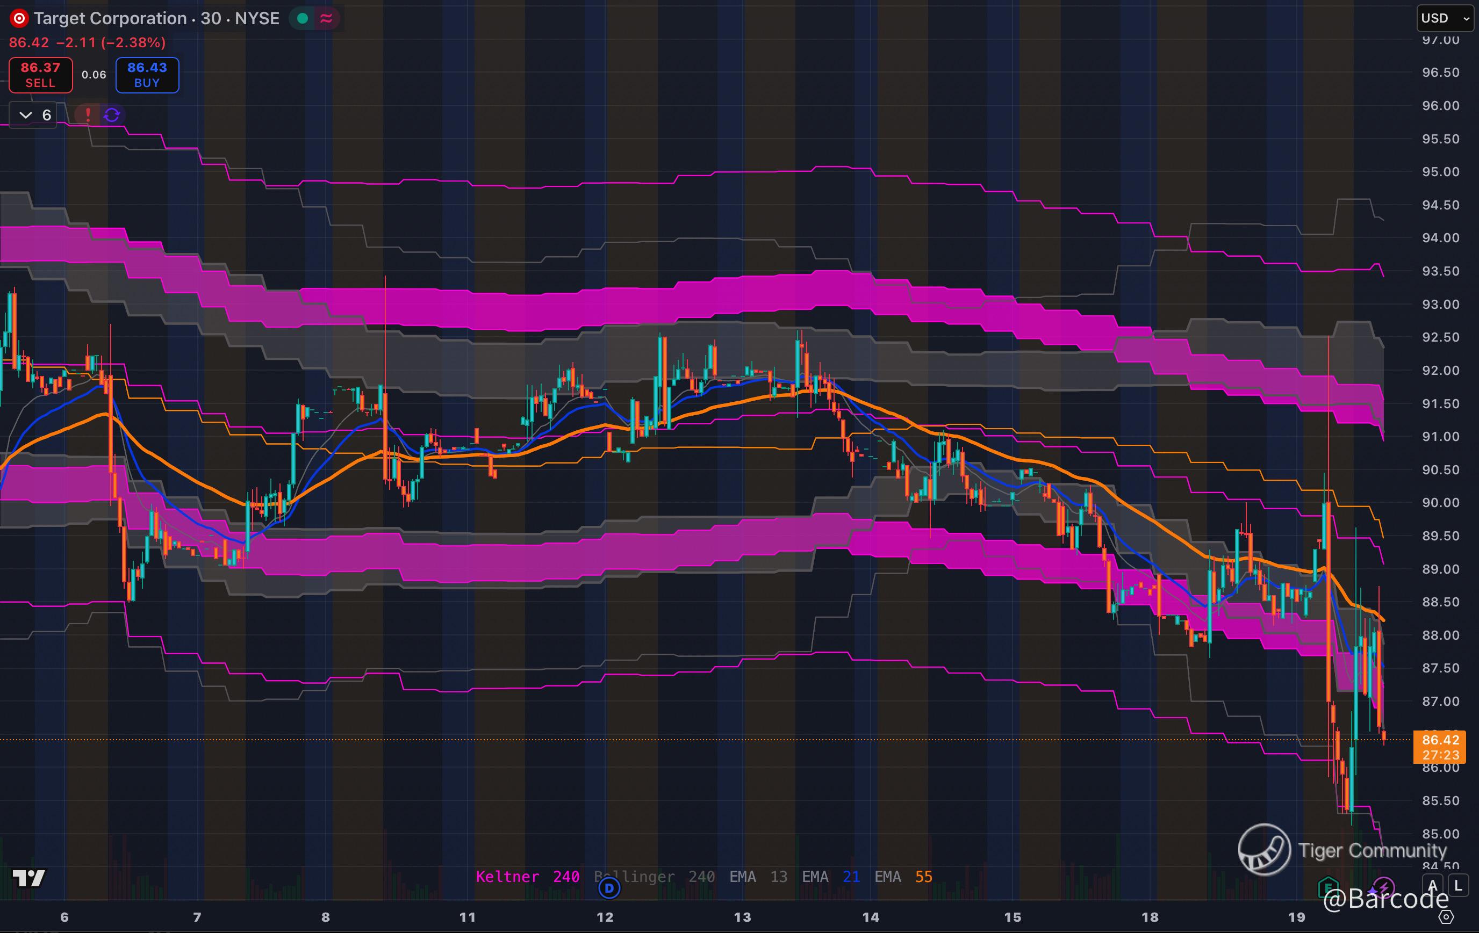
Task: Click the EMA 55 indicator label
Action: pyautogui.click(x=903, y=877)
